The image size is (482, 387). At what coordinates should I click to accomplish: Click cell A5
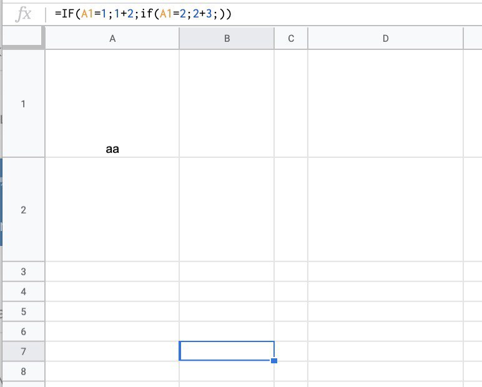tap(112, 311)
